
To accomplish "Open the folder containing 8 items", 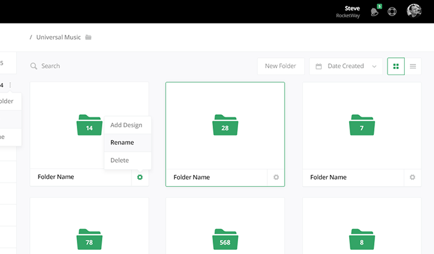I will coord(361,239).
